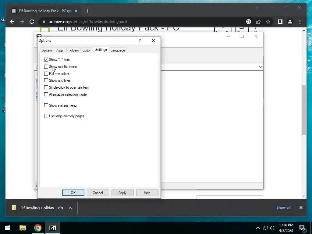The width and height of the screenshot is (312, 234).
Task: Turn on Show grid lines
Action: (x=46, y=80)
